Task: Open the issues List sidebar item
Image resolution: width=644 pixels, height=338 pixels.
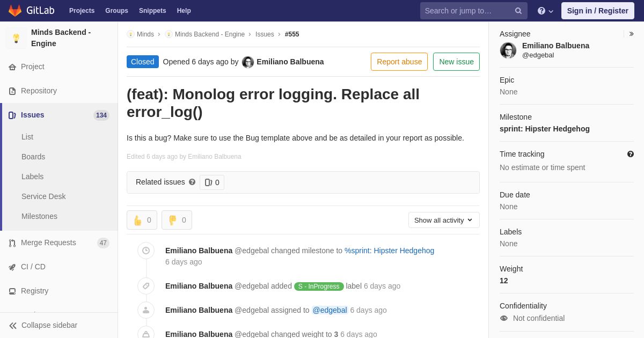Action: [x=27, y=137]
